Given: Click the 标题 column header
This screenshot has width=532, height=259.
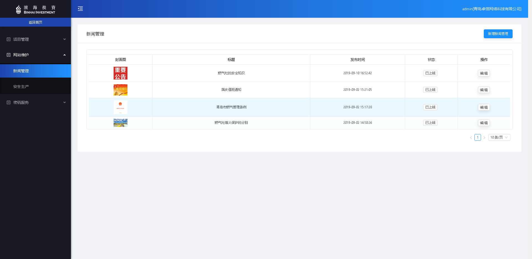Looking at the screenshot, I should (x=231, y=60).
